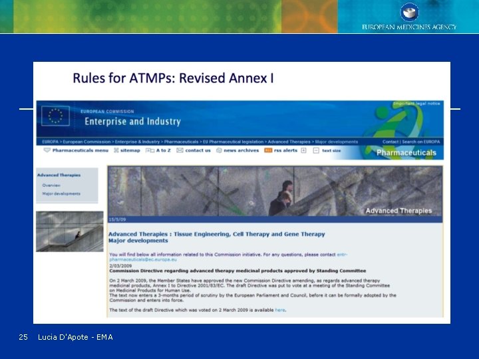Increase text size with plus icon
The image size is (479, 359).
(x=303, y=150)
